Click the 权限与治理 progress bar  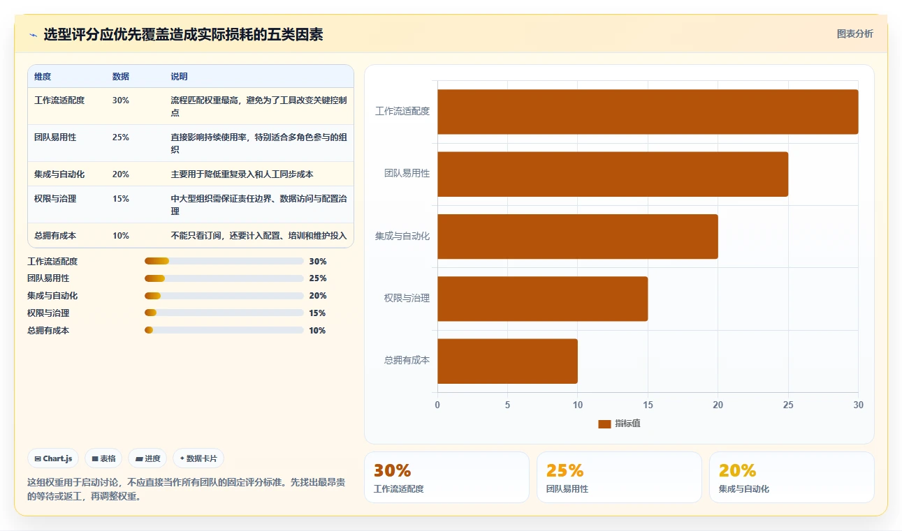point(224,313)
